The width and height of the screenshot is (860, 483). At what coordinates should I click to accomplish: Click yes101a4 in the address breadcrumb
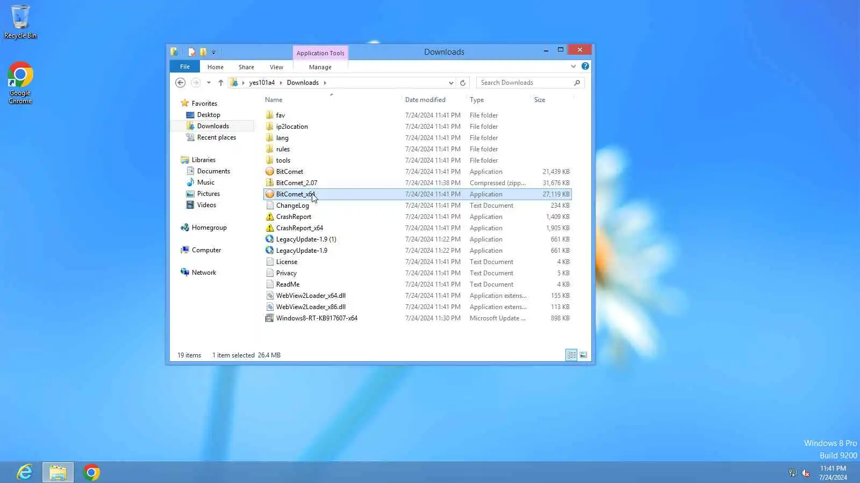(262, 83)
